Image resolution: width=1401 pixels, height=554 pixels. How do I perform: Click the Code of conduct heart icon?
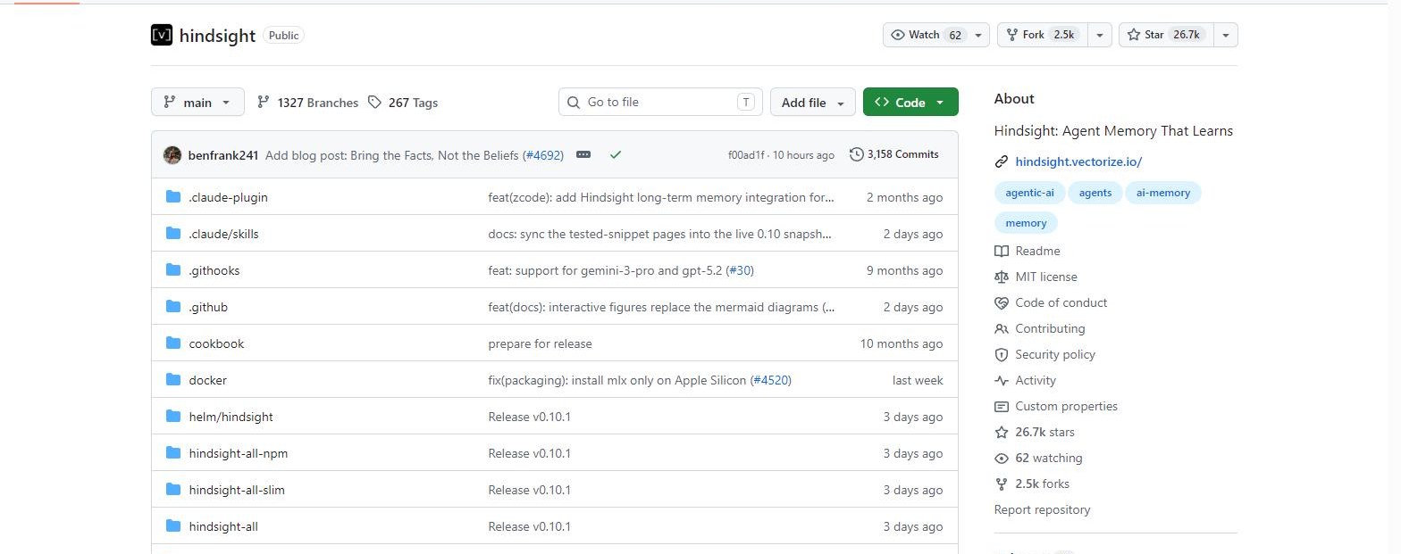click(1002, 303)
